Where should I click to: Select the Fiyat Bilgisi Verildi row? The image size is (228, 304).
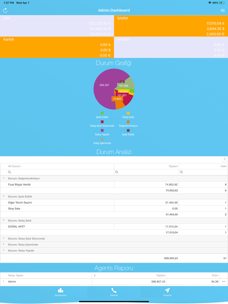pos(114,184)
